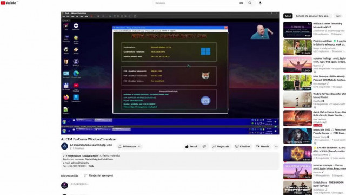Click the red pause icon in the VMware toolbar
The image size is (346, 195).
[91, 16]
